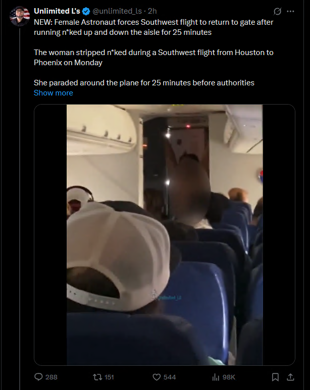Bookmark the post with the bookmark icon
Image resolution: width=310 pixels, height=390 pixels.
pyautogui.click(x=275, y=377)
